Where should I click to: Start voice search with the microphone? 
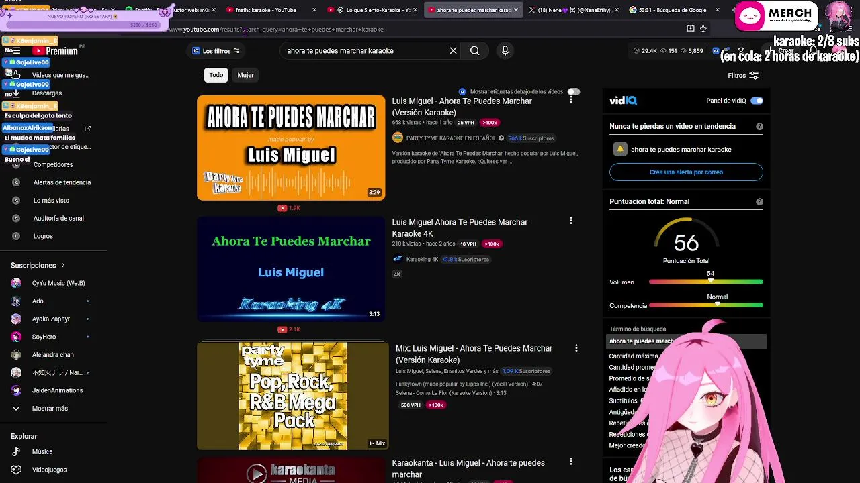coord(505,50)
